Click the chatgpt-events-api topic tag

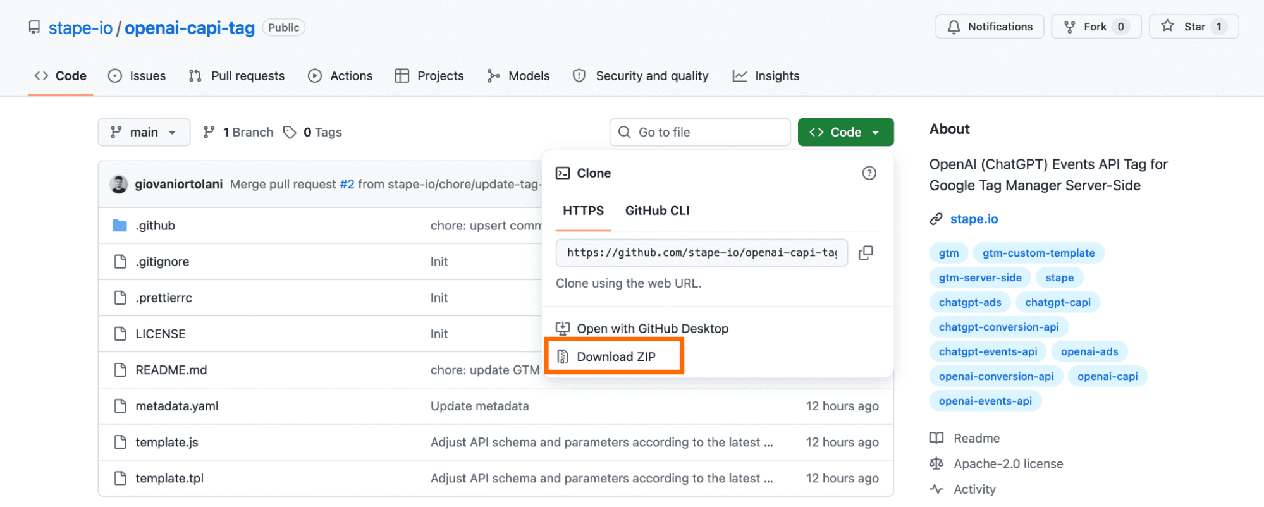pos(988,351)
